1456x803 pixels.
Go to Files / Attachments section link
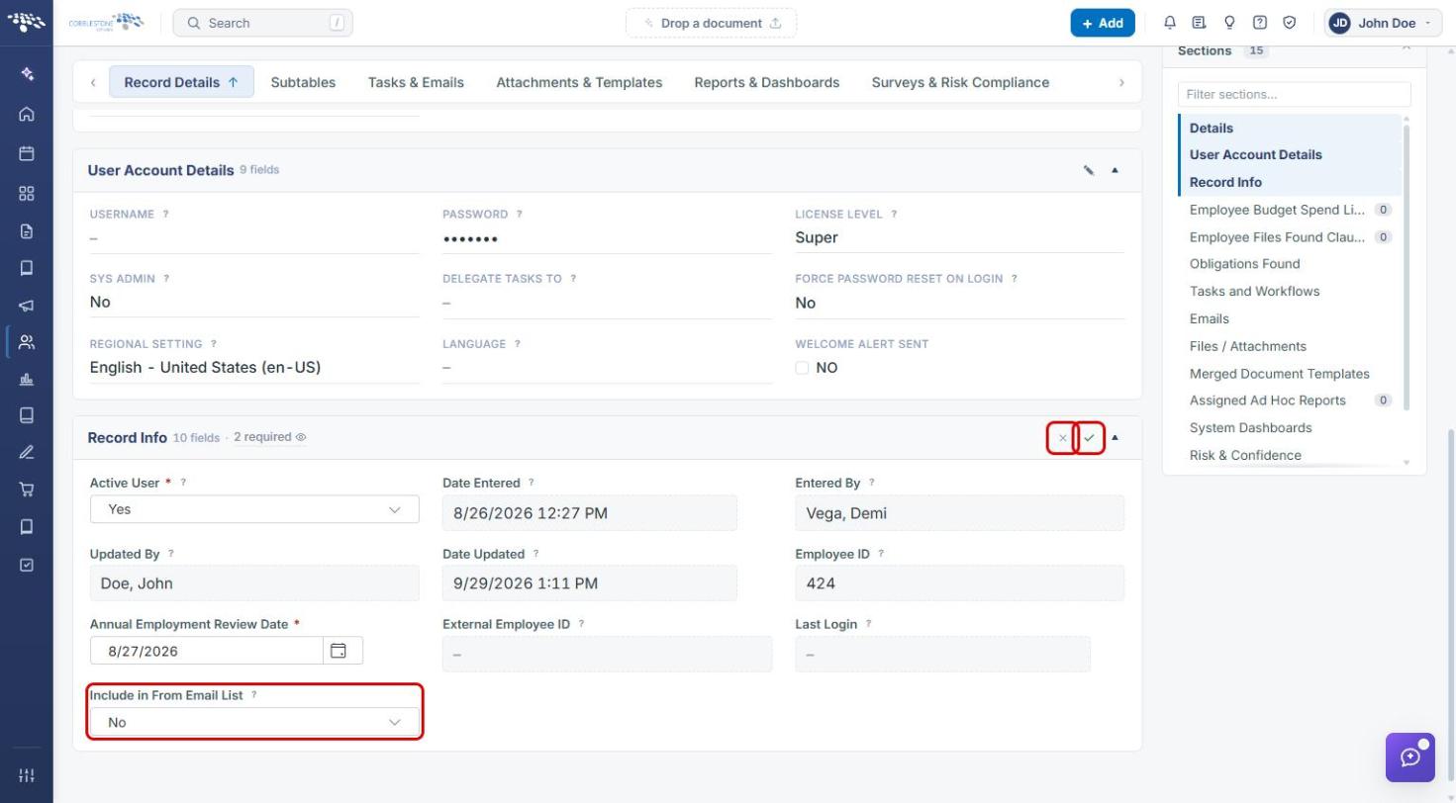(1247, 346)
